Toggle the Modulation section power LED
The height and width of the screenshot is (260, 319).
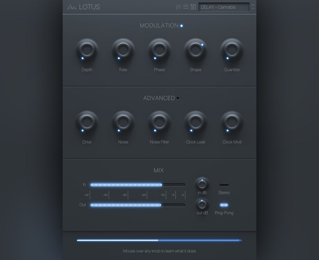(182, 26)
